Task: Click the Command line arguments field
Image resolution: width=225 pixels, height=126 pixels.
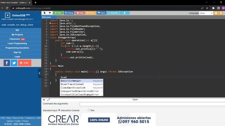Action: [152, 104]
